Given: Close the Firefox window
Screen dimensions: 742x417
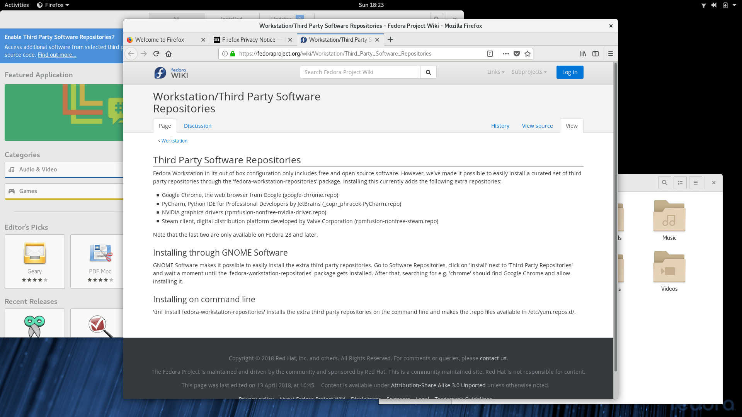Looking at the screenshot, I should pyautogui.click(x=611, y=26).
